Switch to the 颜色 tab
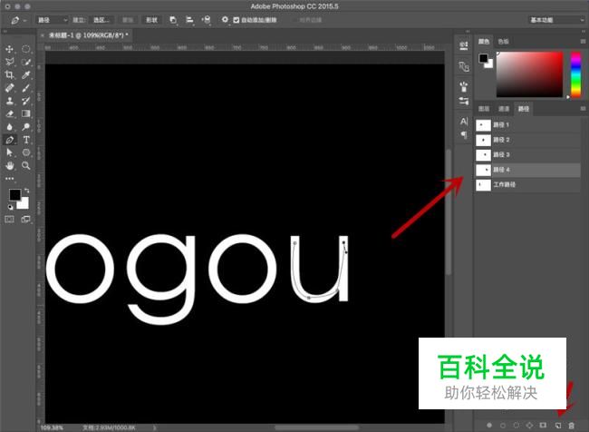This screenshot has width=589, height=432. pos(484,42)
